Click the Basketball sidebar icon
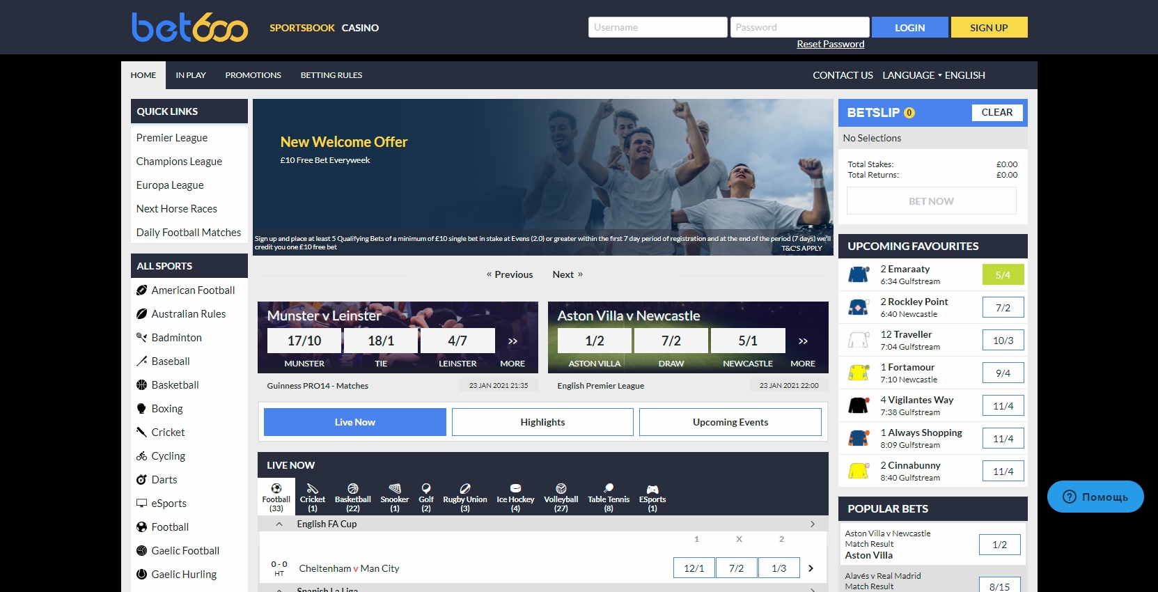This screenshot has height=592, width=1158. pyautogui.click(x=141, y=385)
